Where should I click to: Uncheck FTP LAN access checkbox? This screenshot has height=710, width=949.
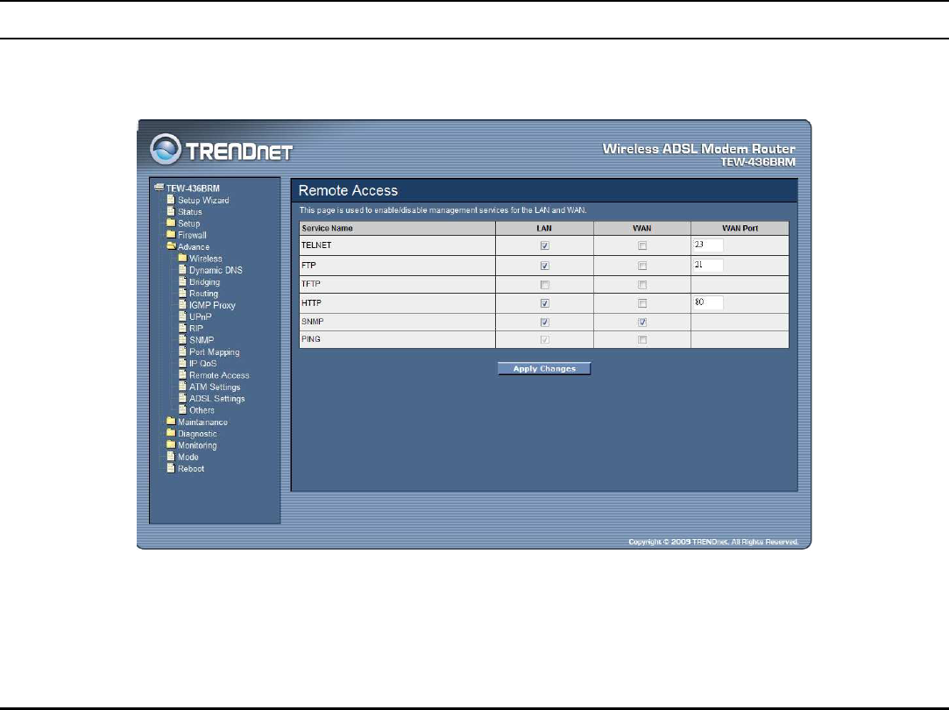[x=545, y=266]
